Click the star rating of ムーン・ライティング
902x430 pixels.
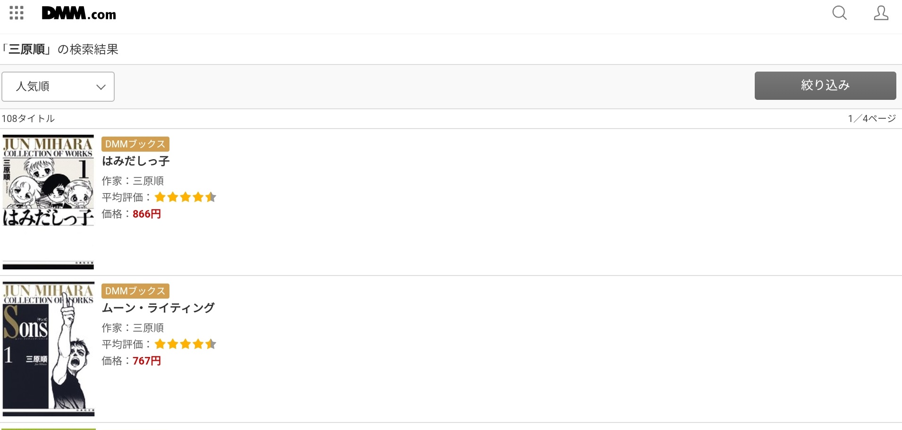[185, 344]
